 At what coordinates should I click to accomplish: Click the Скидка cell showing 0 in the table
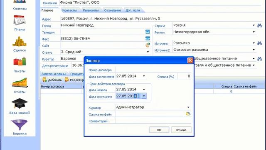[x=223, y=91]
